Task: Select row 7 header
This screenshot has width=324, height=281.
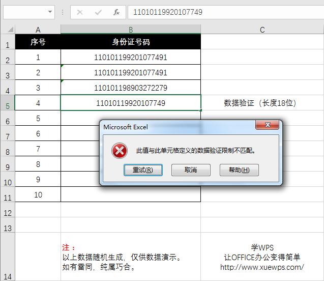Action: (8, 133)
